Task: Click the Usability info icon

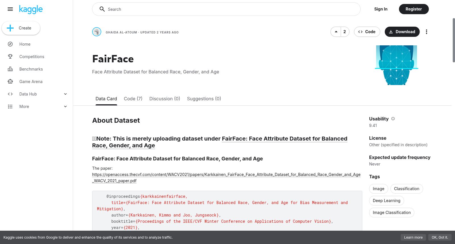Action: point(393,119)
